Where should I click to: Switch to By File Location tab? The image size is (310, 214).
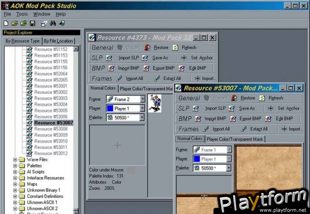[x=58, y=41]
